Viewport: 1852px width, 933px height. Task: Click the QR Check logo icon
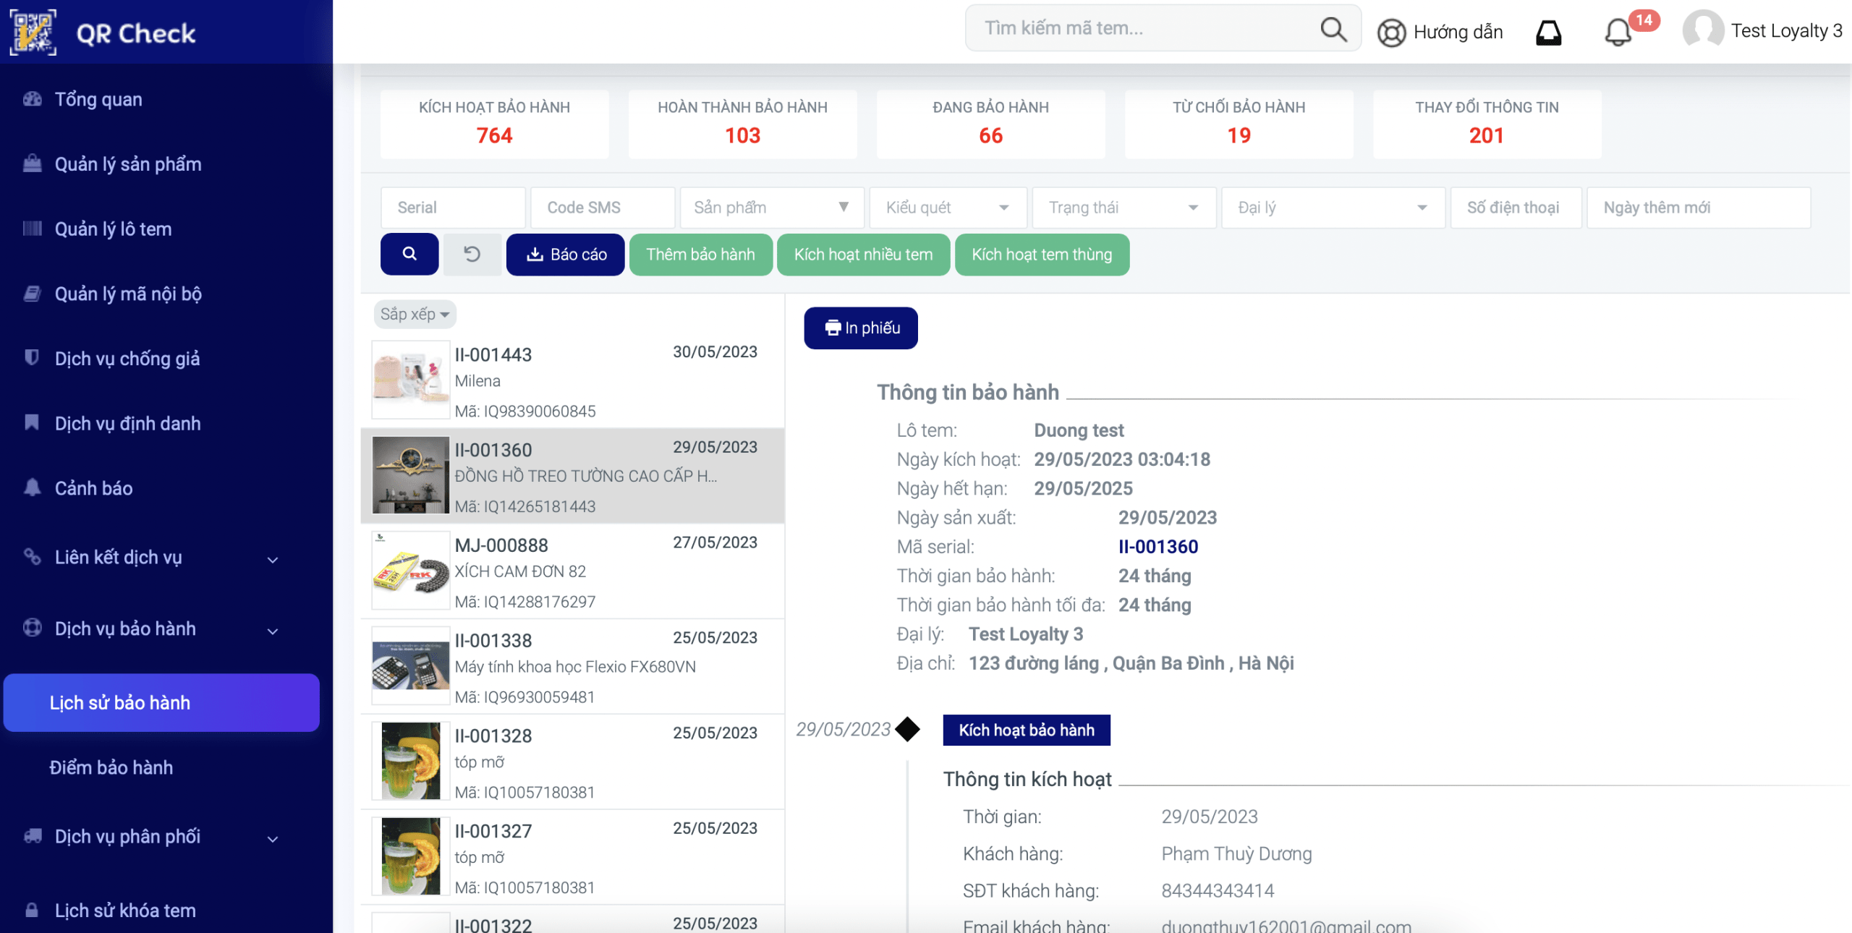(x=33, y=33)
